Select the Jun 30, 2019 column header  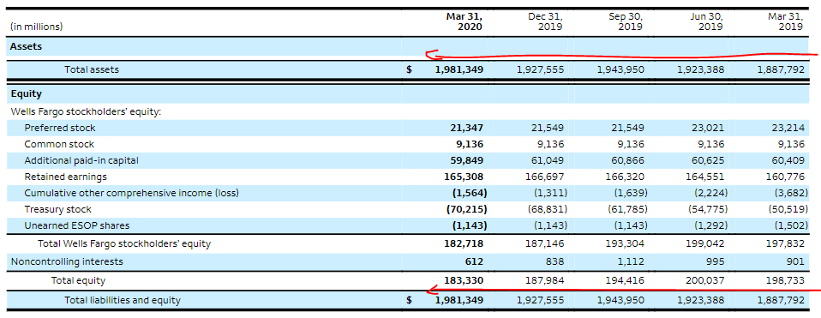pos(706,21)
